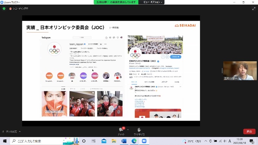Click the message button beside team_nippon

point(93,44)
